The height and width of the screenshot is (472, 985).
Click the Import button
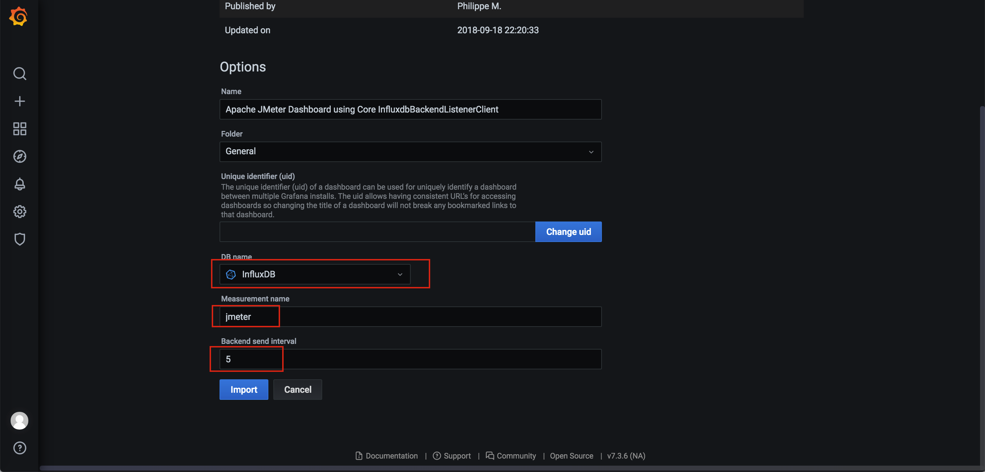[244, 390]
